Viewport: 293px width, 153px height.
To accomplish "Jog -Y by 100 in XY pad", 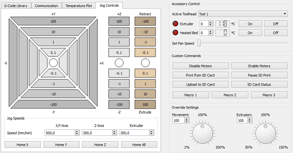I will 53,105.
